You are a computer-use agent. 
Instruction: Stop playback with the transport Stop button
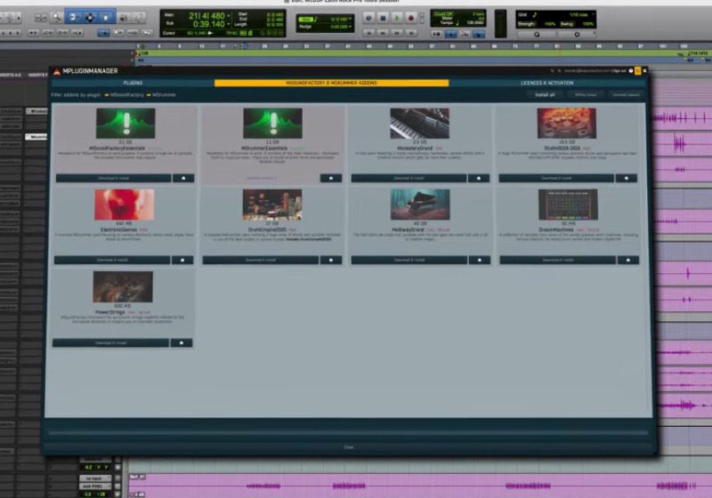tap(383, 18)
